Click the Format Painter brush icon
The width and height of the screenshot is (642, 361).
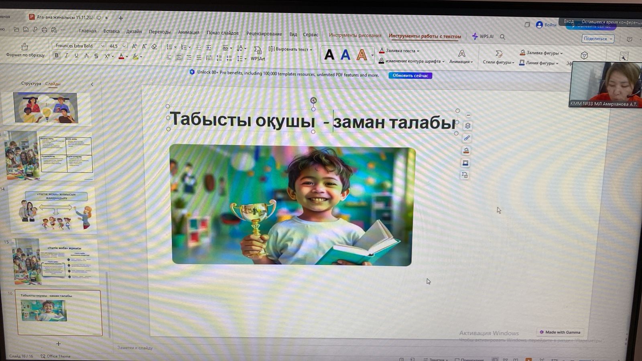pos(24,47)
